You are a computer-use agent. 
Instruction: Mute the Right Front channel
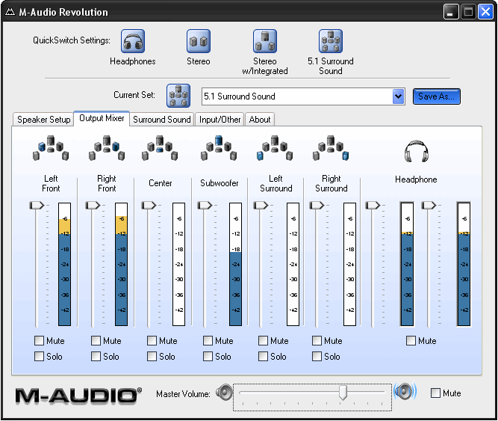coord(96,340)
